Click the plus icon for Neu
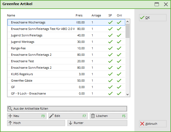 [10, 116]
